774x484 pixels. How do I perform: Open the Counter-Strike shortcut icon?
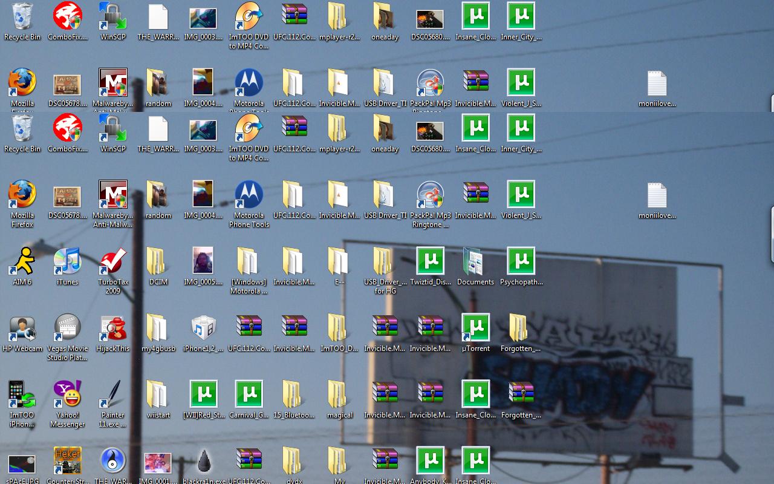pyautogui.click(x=68, y=461)
